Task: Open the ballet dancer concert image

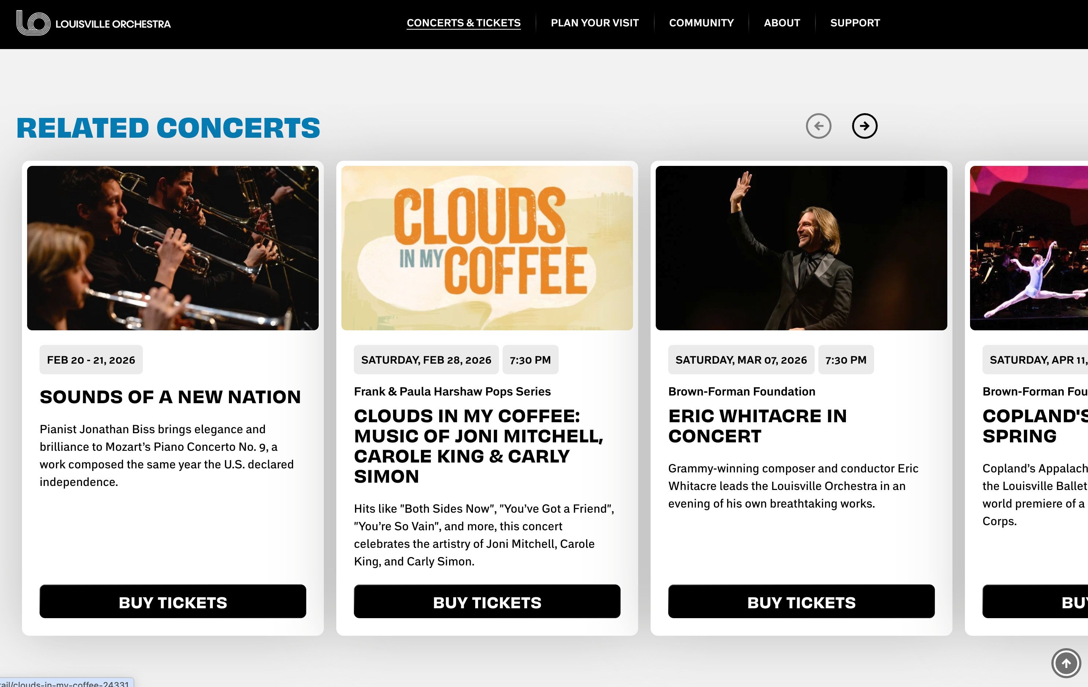Action: [1029, 248]
